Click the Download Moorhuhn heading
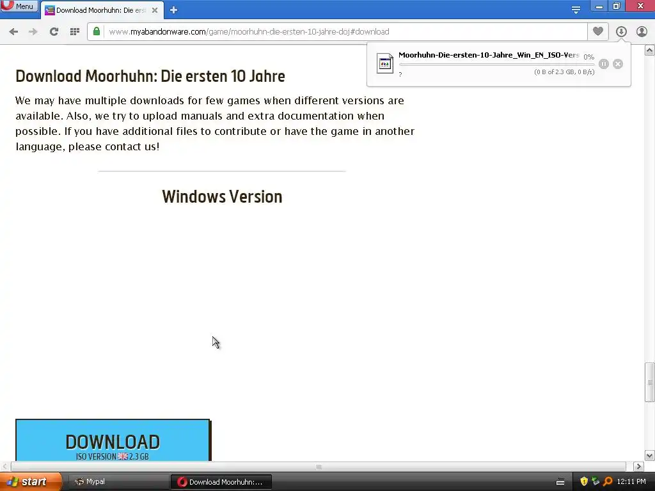 pyautogui.click(x=150, y=76)
